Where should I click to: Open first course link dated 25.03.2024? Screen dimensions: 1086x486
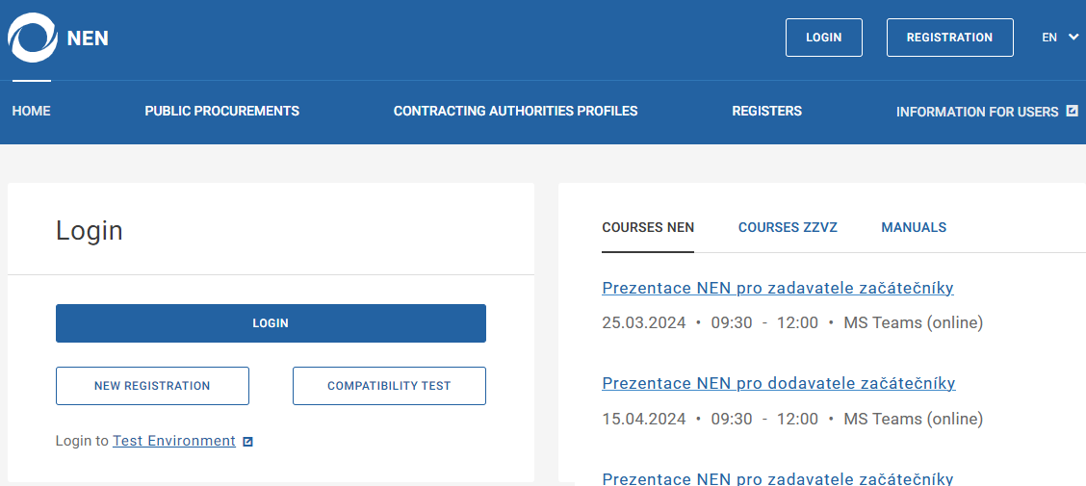(777, 288)
